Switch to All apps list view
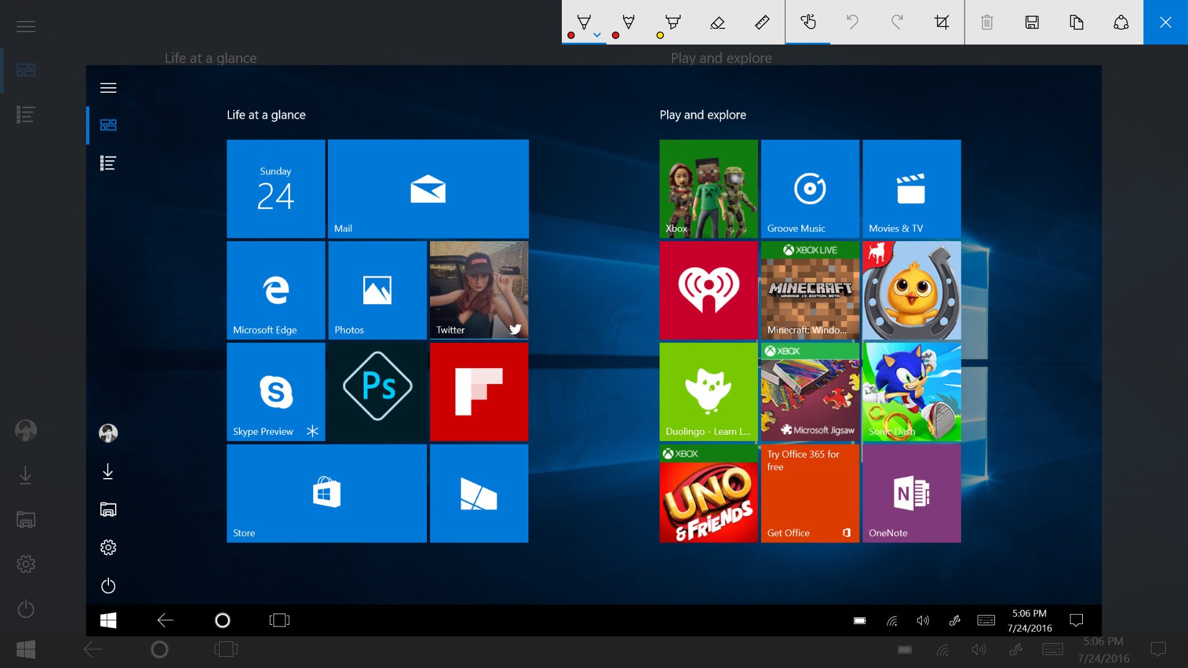This screenshot has height=668, width=1188. click(108, 163)
